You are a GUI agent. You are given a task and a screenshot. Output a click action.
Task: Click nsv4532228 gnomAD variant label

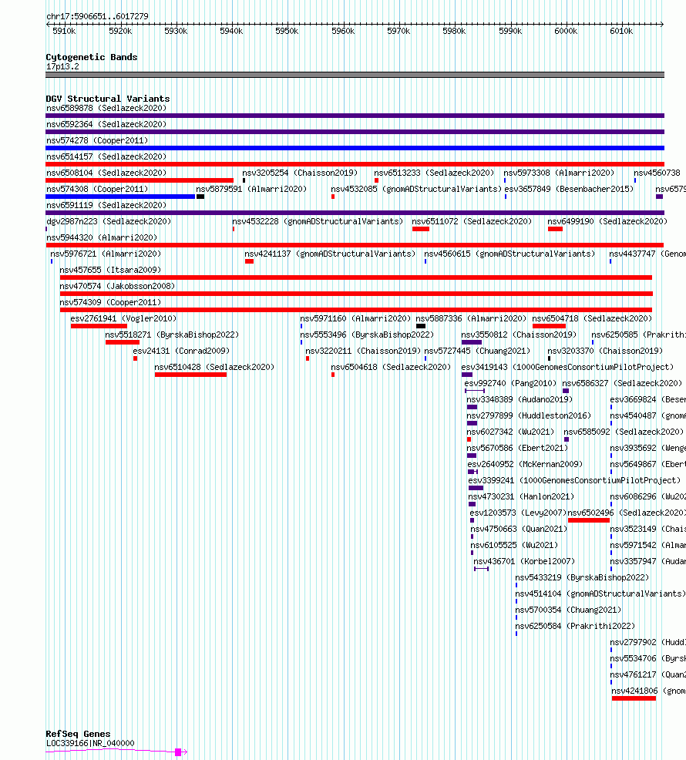(318, 221)
